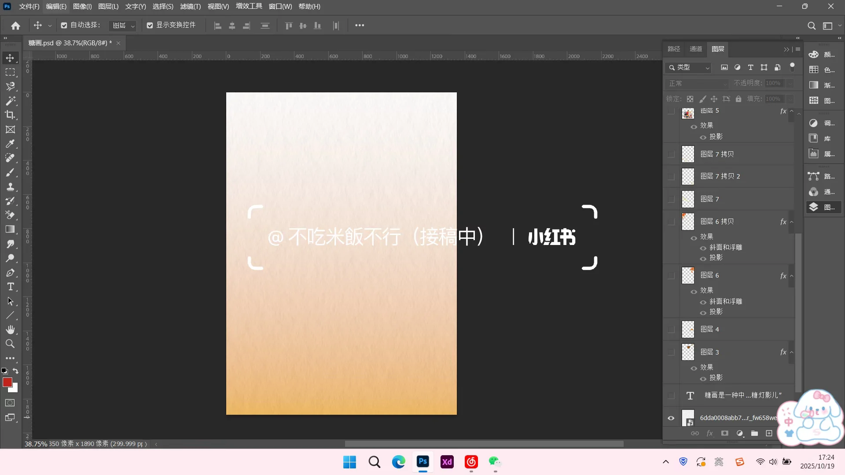Click the foreground color swatch
This screenshot has height=475, width=845.
click(8, 383)
